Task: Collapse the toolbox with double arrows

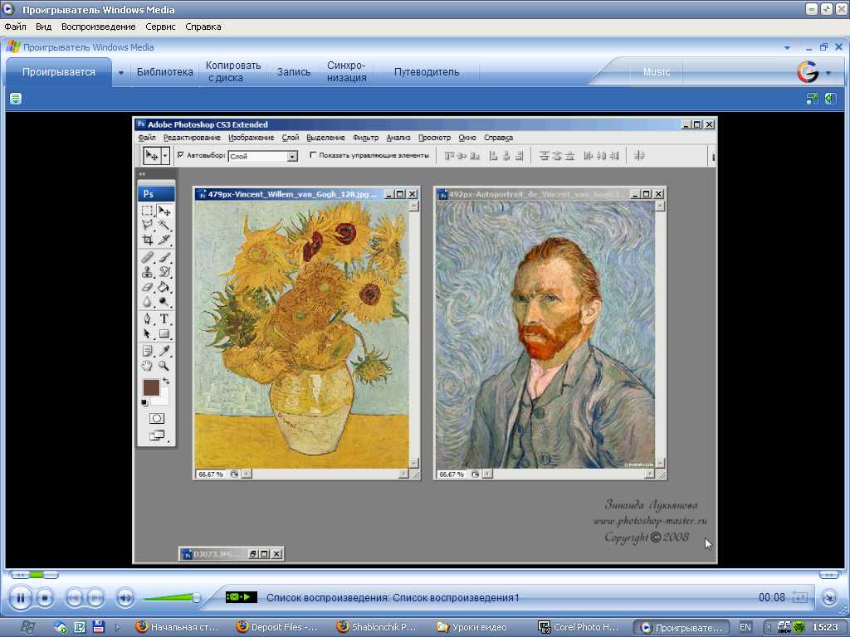Action: click(x=142, y=174)
